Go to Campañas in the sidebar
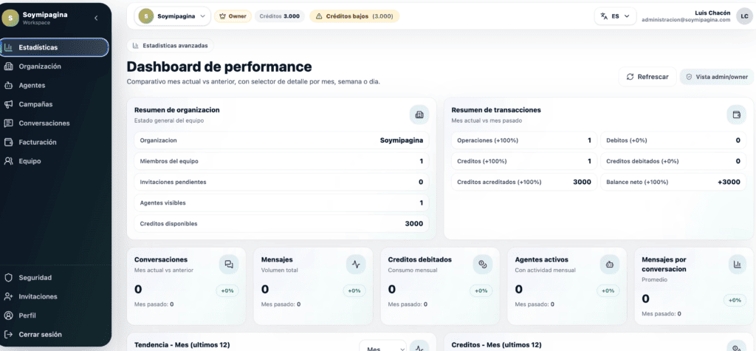 pos(37,104)
